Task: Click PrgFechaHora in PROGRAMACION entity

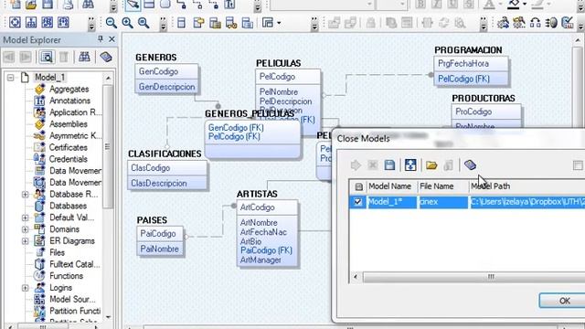Action: [463, 63]
